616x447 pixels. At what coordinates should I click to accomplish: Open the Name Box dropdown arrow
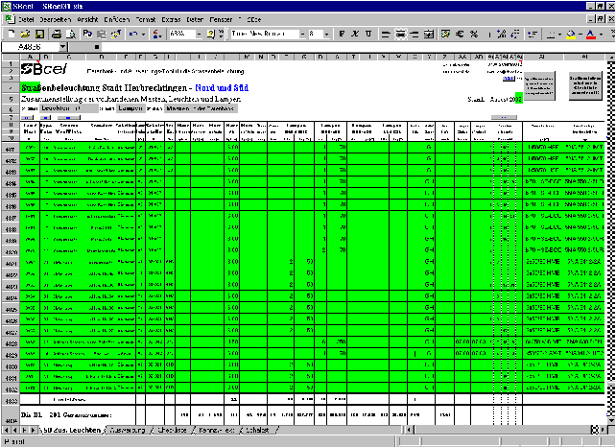click(x=63, y=47)
